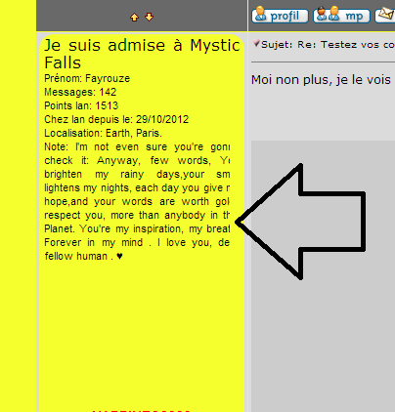Click rank title Je suis admise à Mystic Falls

click(142, 54)
